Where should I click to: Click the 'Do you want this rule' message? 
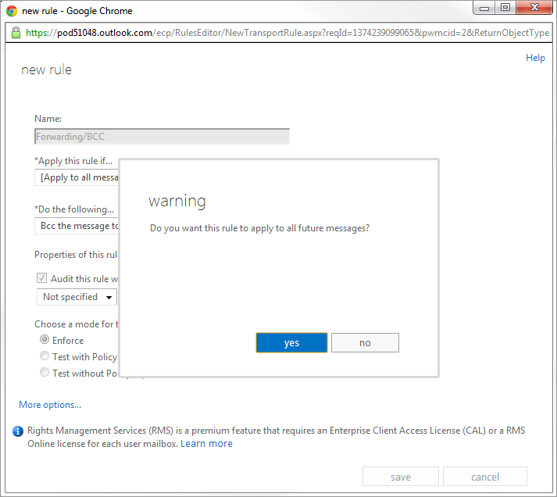click(x=259, y=228)
